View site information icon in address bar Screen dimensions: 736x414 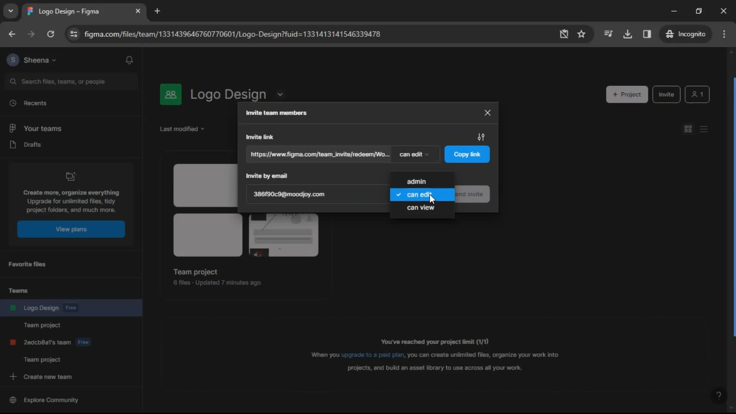pyautogui.click(x=74, y=34)
